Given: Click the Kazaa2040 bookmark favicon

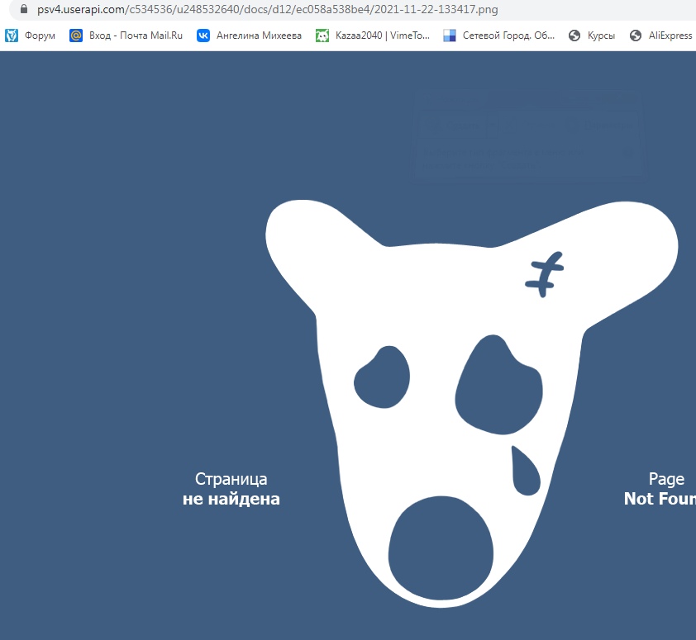Looking at the screenshot, I should click(322, 36).
